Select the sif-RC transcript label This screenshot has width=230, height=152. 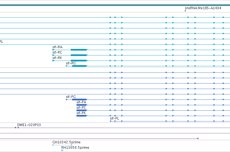coord(57,52)
